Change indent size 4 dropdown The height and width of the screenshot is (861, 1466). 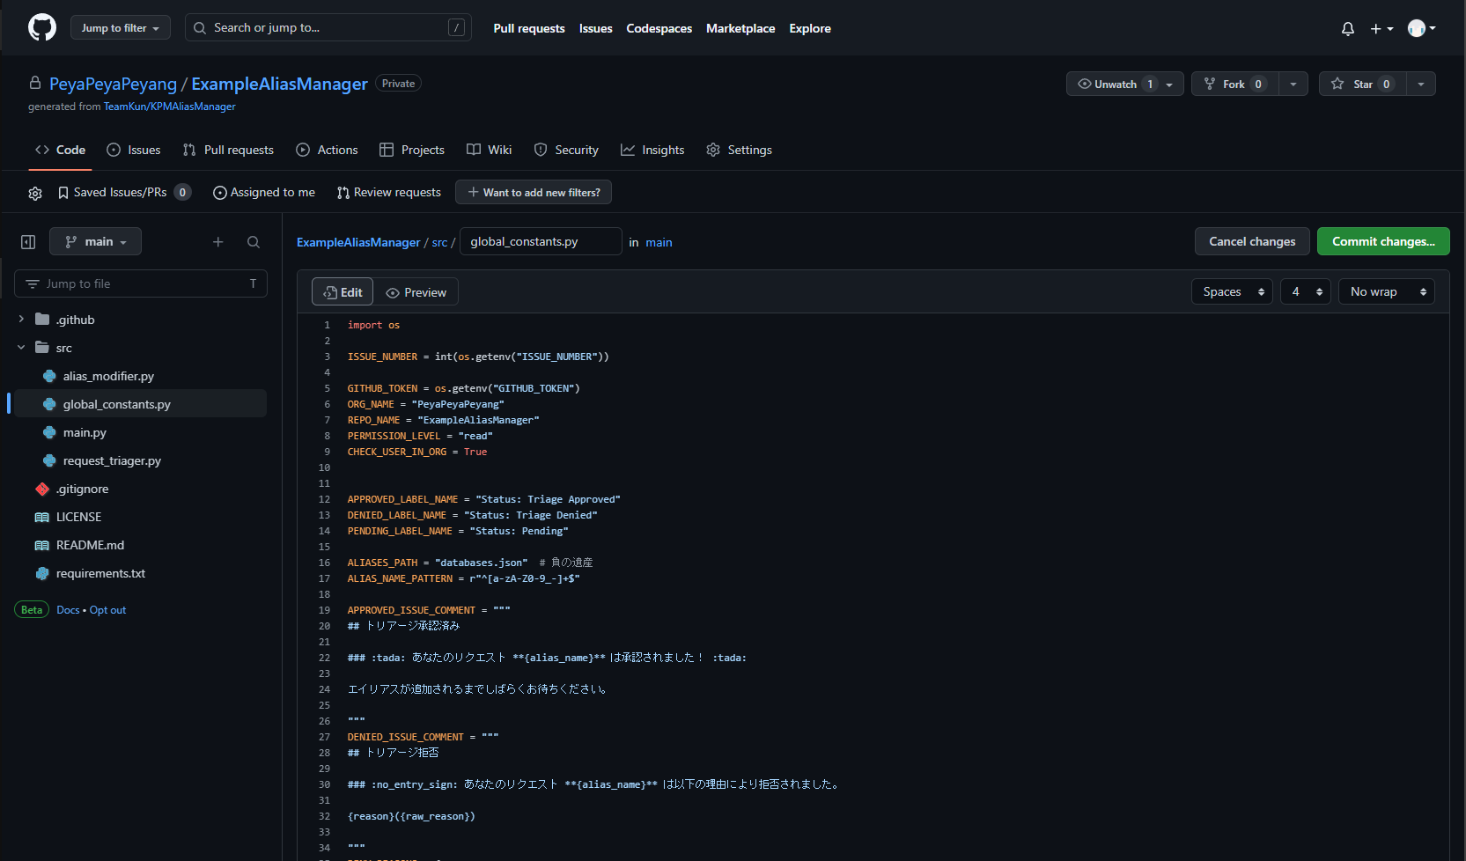(1306, 291)
